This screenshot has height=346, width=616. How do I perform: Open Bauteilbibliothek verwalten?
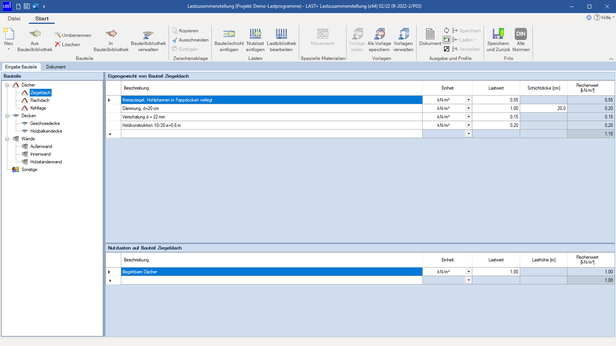pos(148,40)
